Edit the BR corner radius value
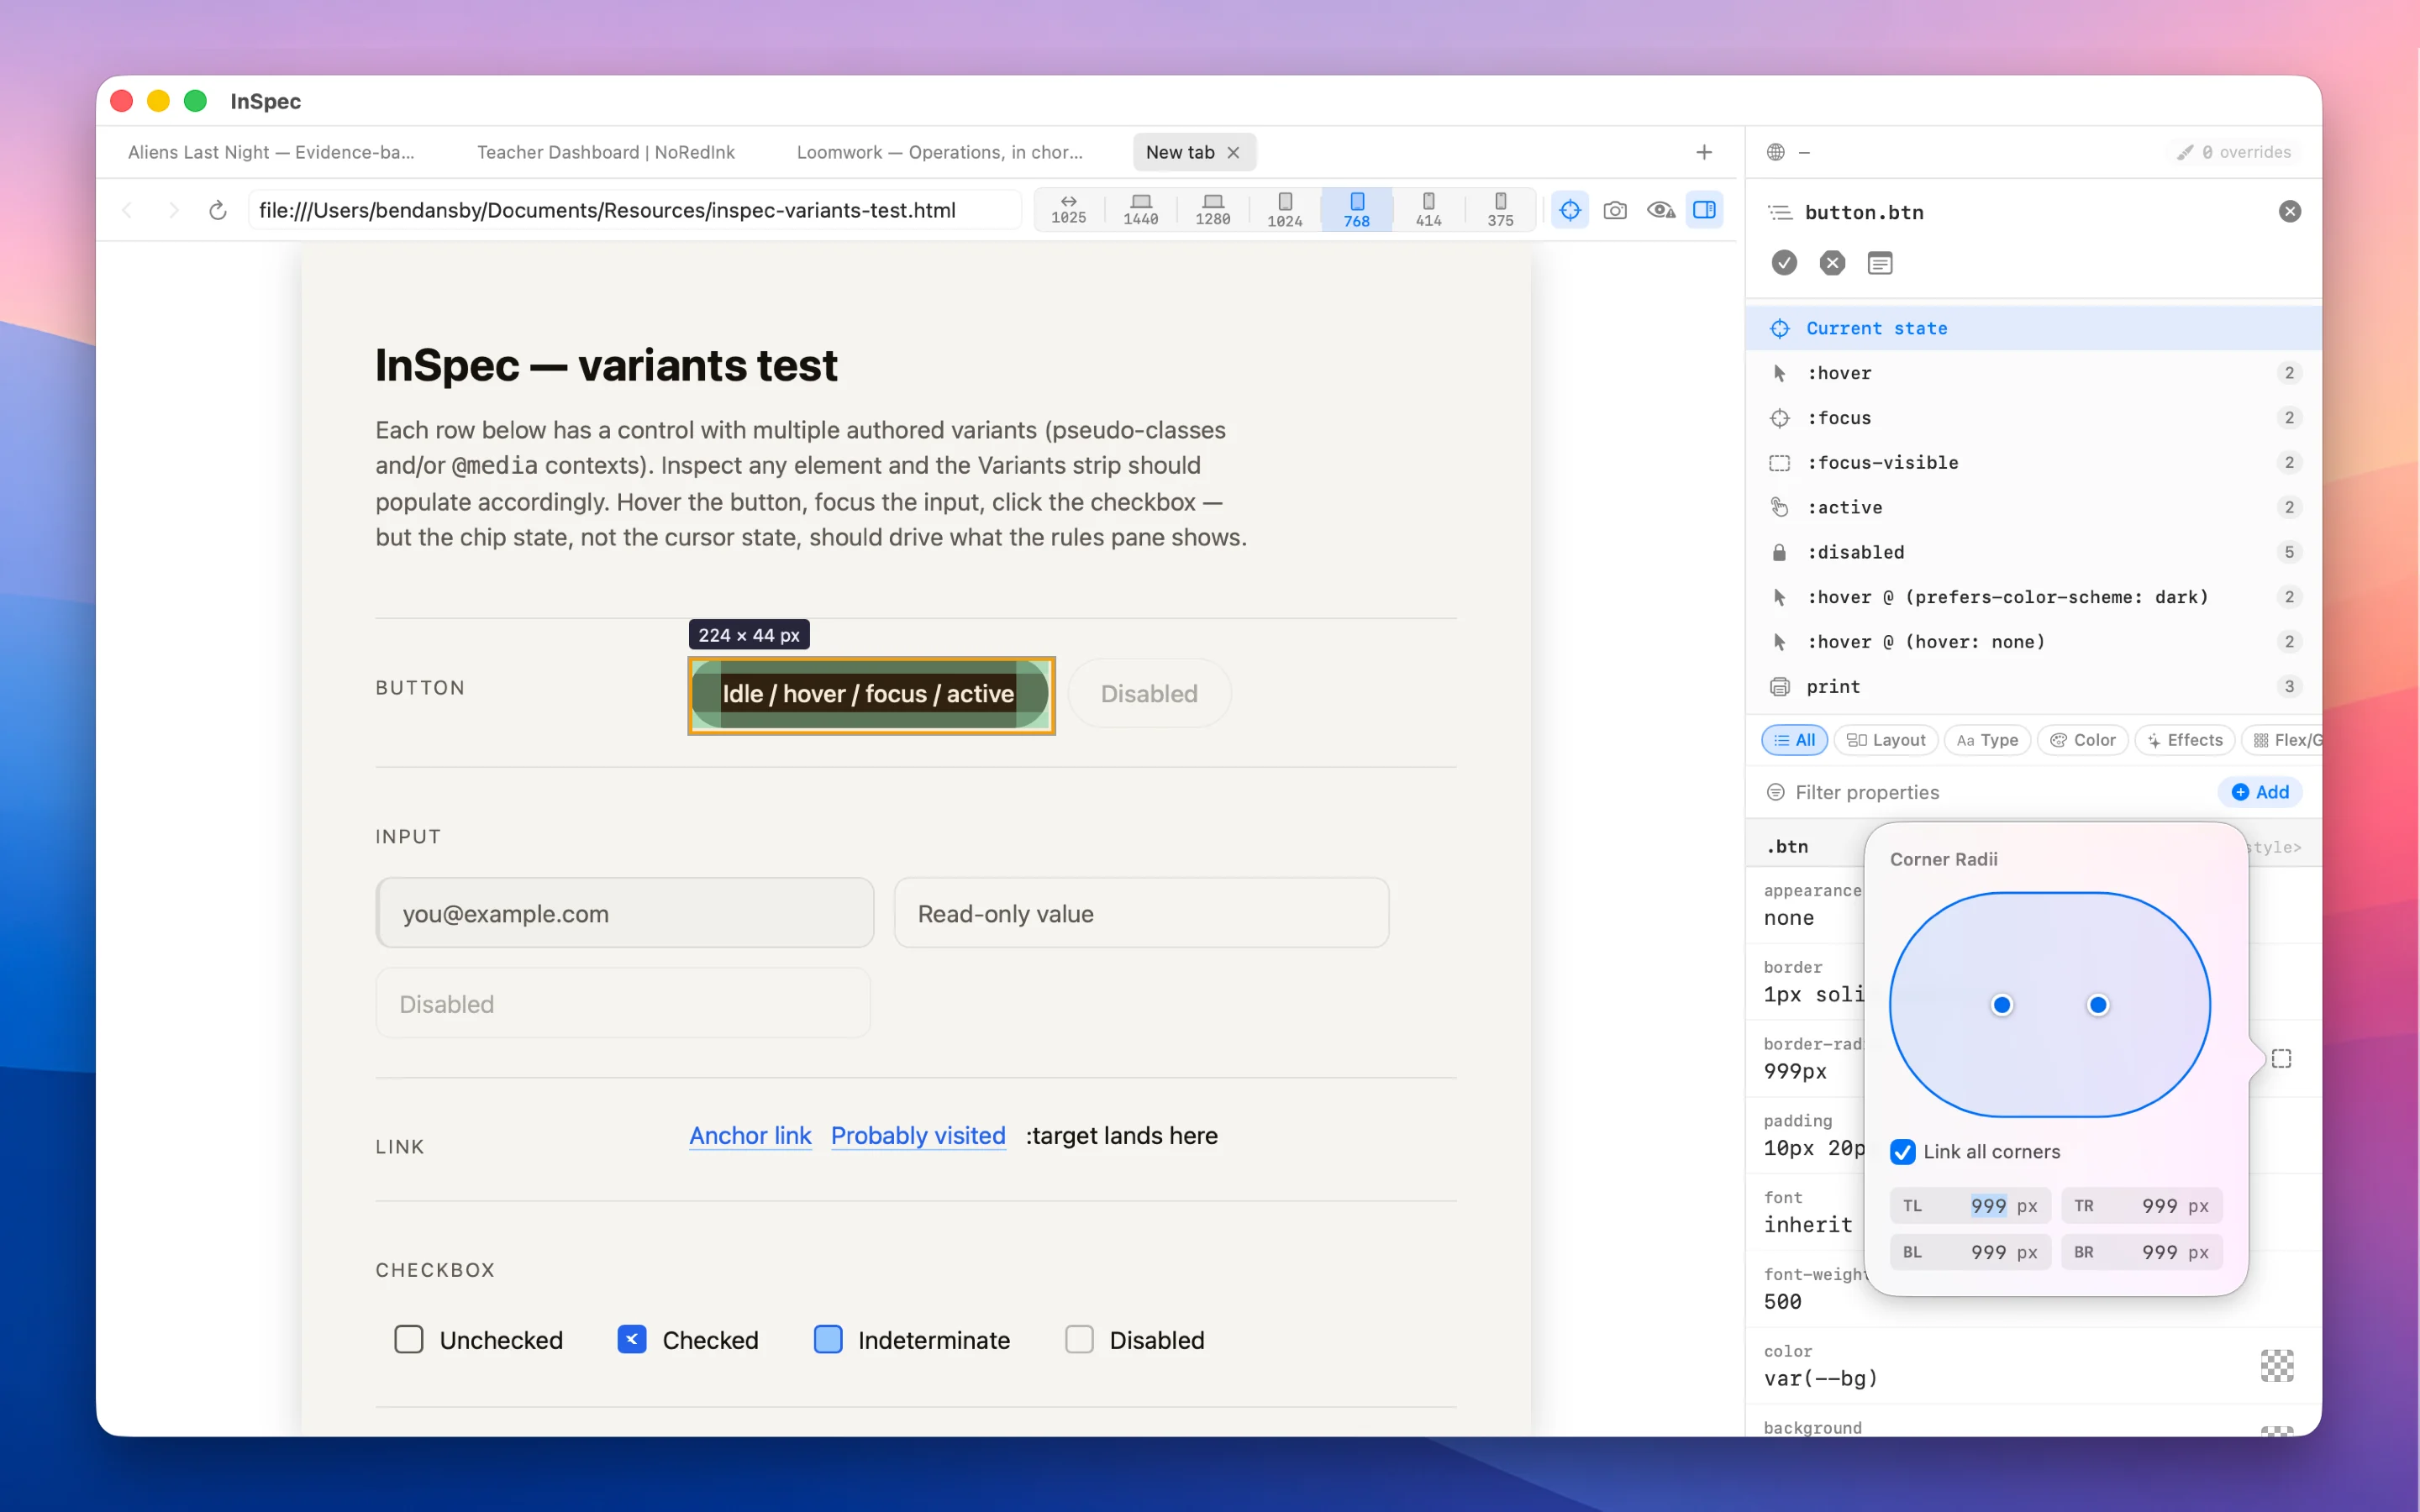Viewport: 2420px width, 1512px height. pos(2141,1252)
